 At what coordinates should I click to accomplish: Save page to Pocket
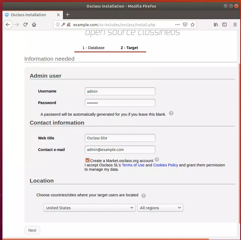pos(185,25)
